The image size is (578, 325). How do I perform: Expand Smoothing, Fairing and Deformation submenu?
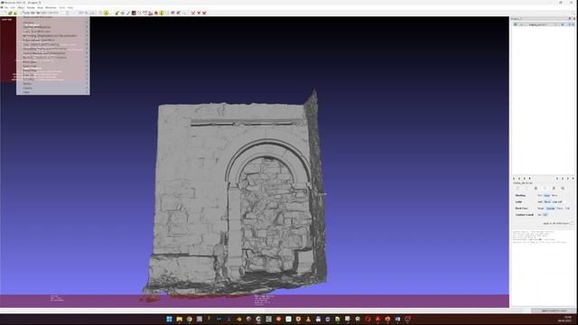(52, 49)
